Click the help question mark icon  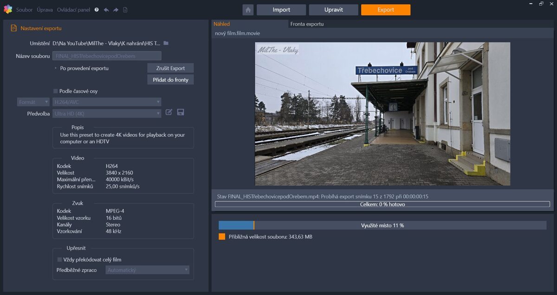[x=97, y=10]
